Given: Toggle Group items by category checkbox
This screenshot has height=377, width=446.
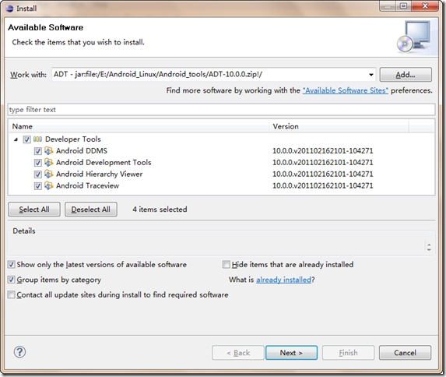Looking at the screenshot, I should tap(12, 280).
